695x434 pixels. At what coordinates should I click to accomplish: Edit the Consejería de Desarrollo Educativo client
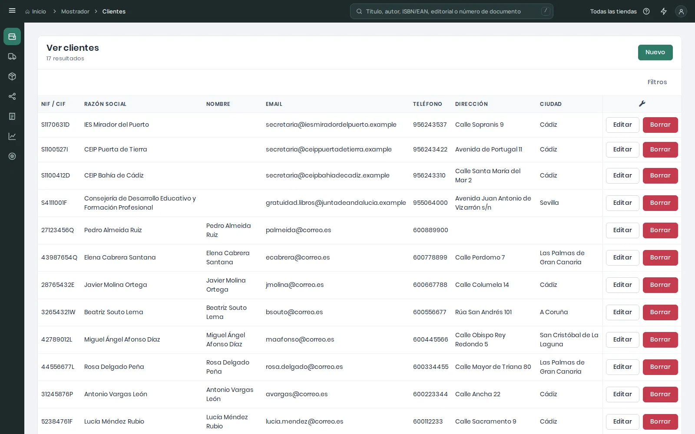pyautogui.click(x=622, y=203)
